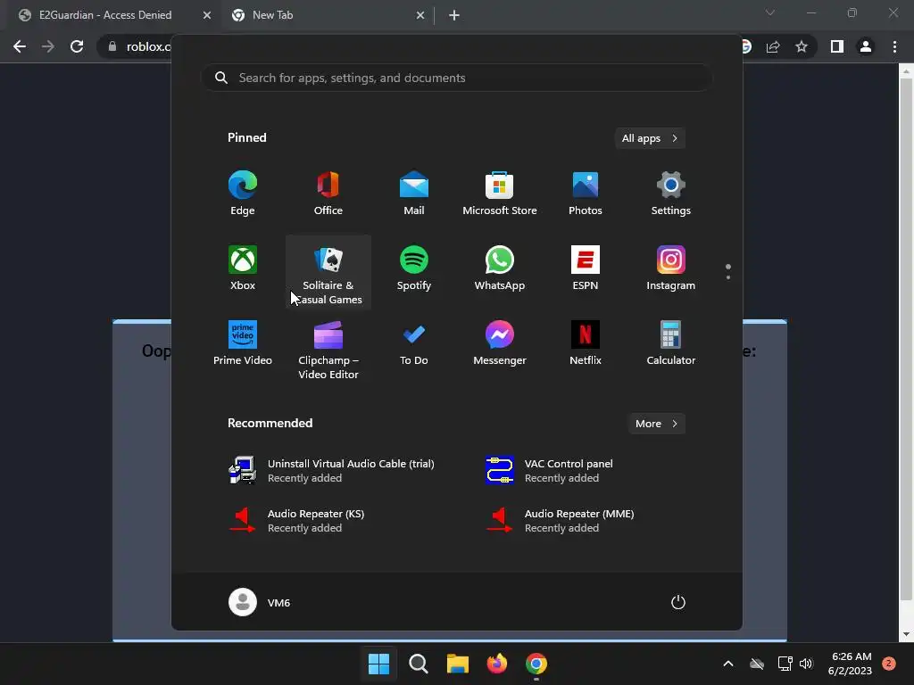Open Chrome three-dot menu
Image resolution: width=914 pixels, height=685 pixels.
(x=894, y=46)
